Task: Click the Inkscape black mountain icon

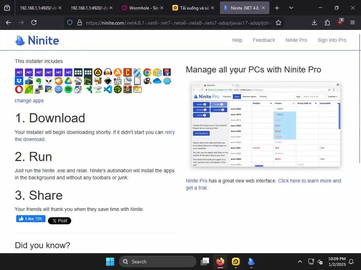Action: point(108,81)
